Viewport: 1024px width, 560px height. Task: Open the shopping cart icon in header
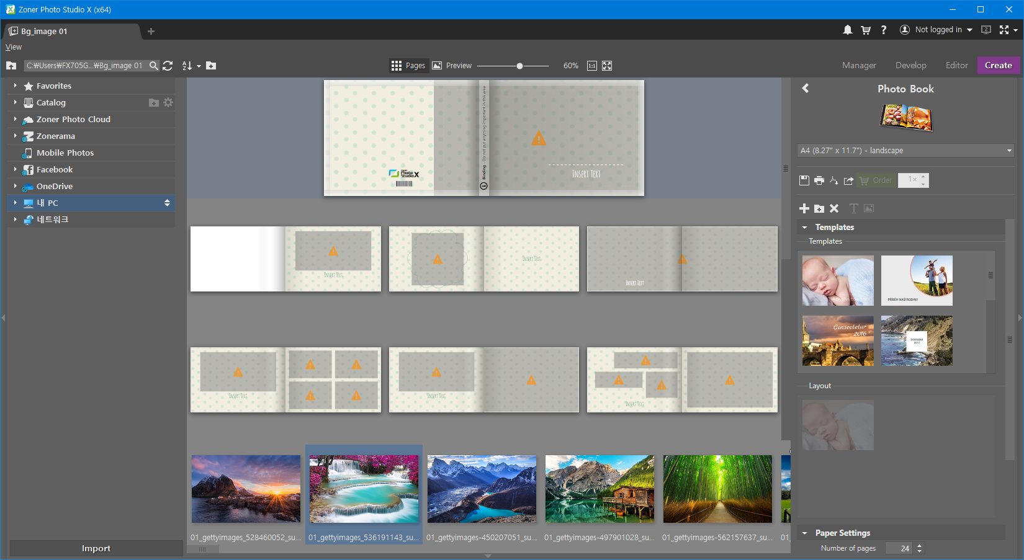click(x=866, y=30)
